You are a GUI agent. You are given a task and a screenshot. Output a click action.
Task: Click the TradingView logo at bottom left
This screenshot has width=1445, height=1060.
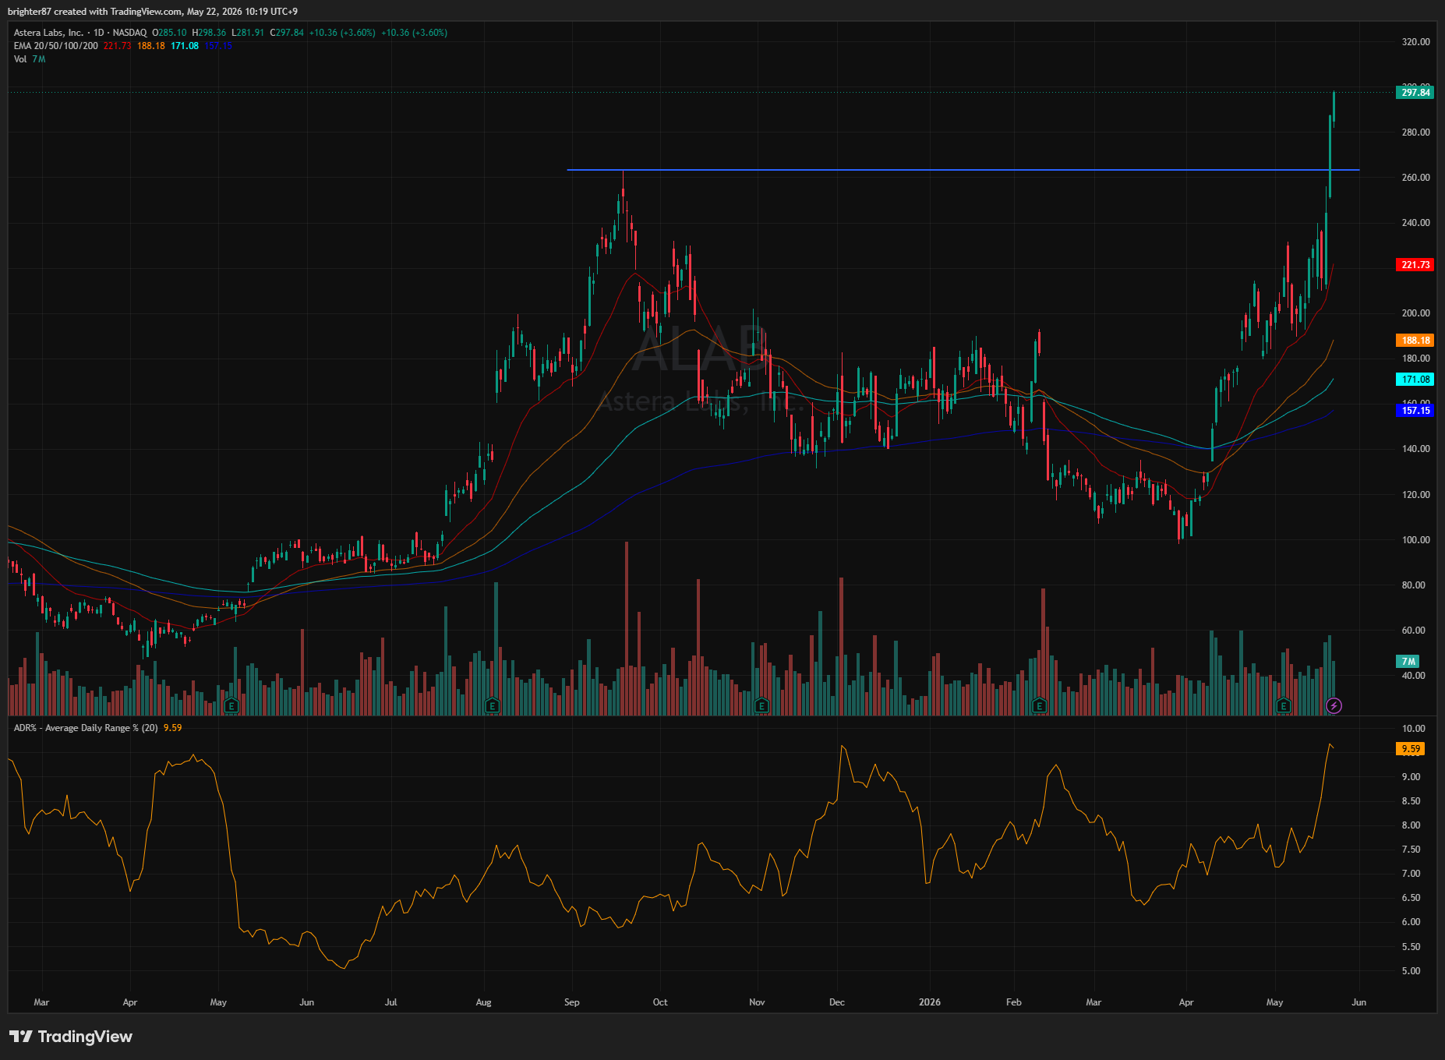[x=71, y=1037]
